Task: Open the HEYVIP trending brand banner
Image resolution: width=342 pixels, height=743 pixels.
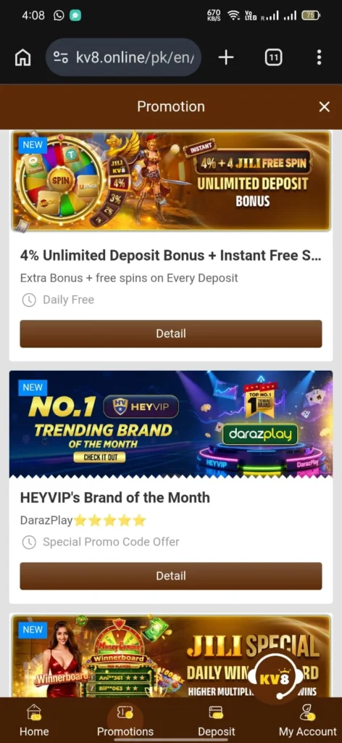Action: click(x=171, y=424)
